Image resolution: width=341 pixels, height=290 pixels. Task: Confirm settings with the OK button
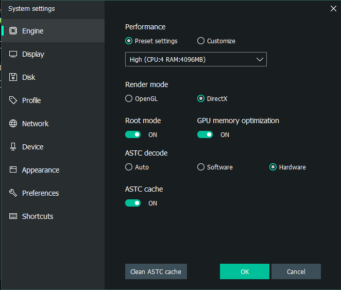coord(244,271)
